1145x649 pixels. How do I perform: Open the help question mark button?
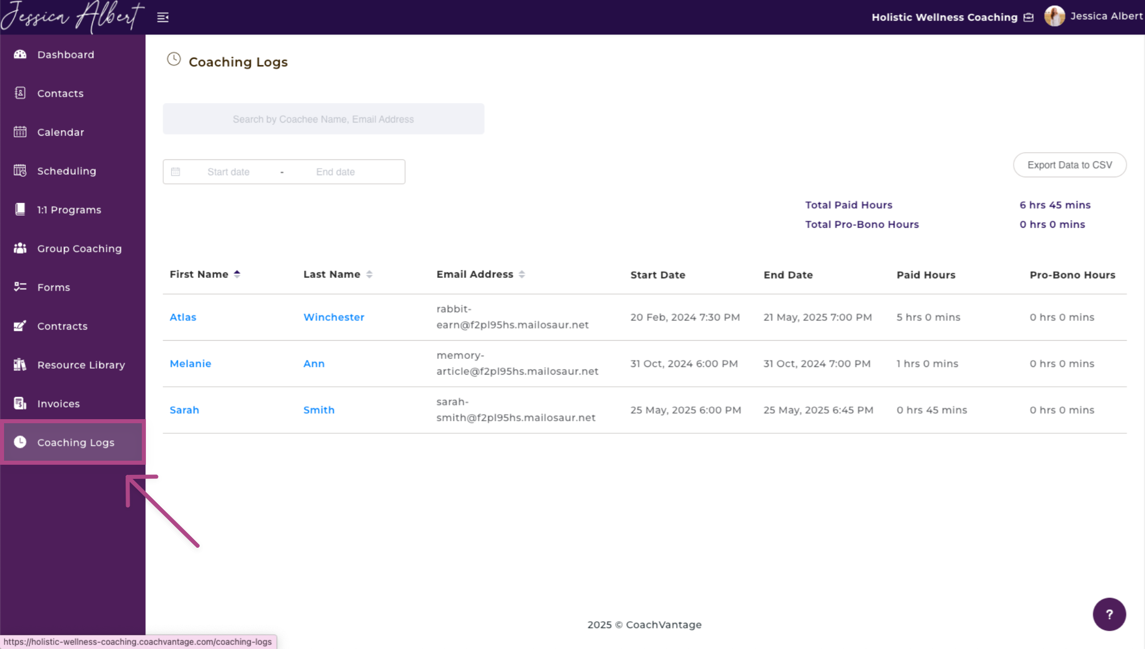[1110, 615]
